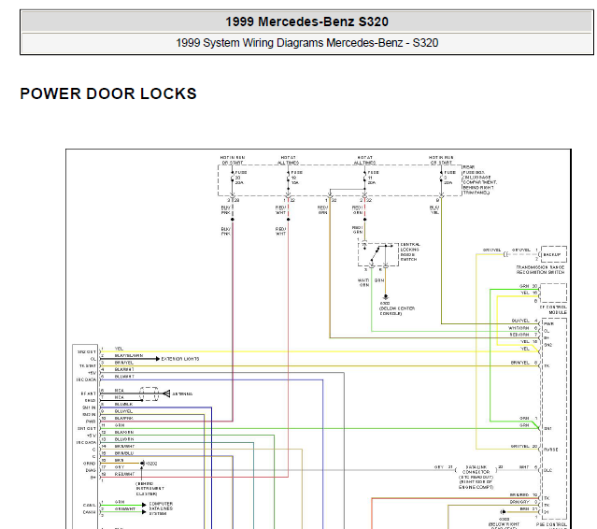Click the 'EF CONTROL MODULE' label

click(x=553, y=309)
